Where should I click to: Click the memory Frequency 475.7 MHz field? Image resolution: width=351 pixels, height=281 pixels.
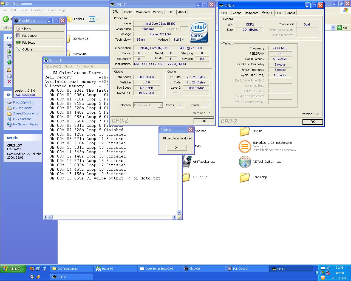280,48
